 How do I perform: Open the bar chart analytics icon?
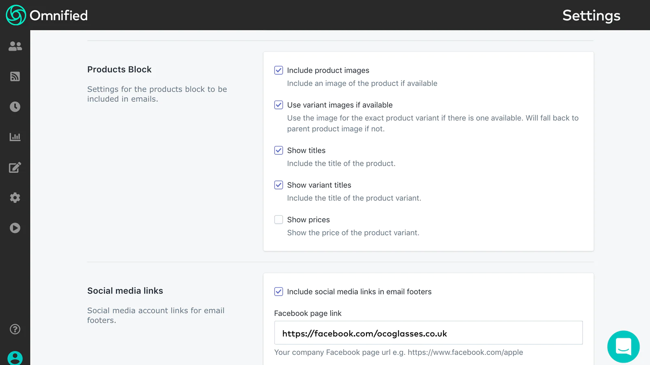[x=15, y=137]
